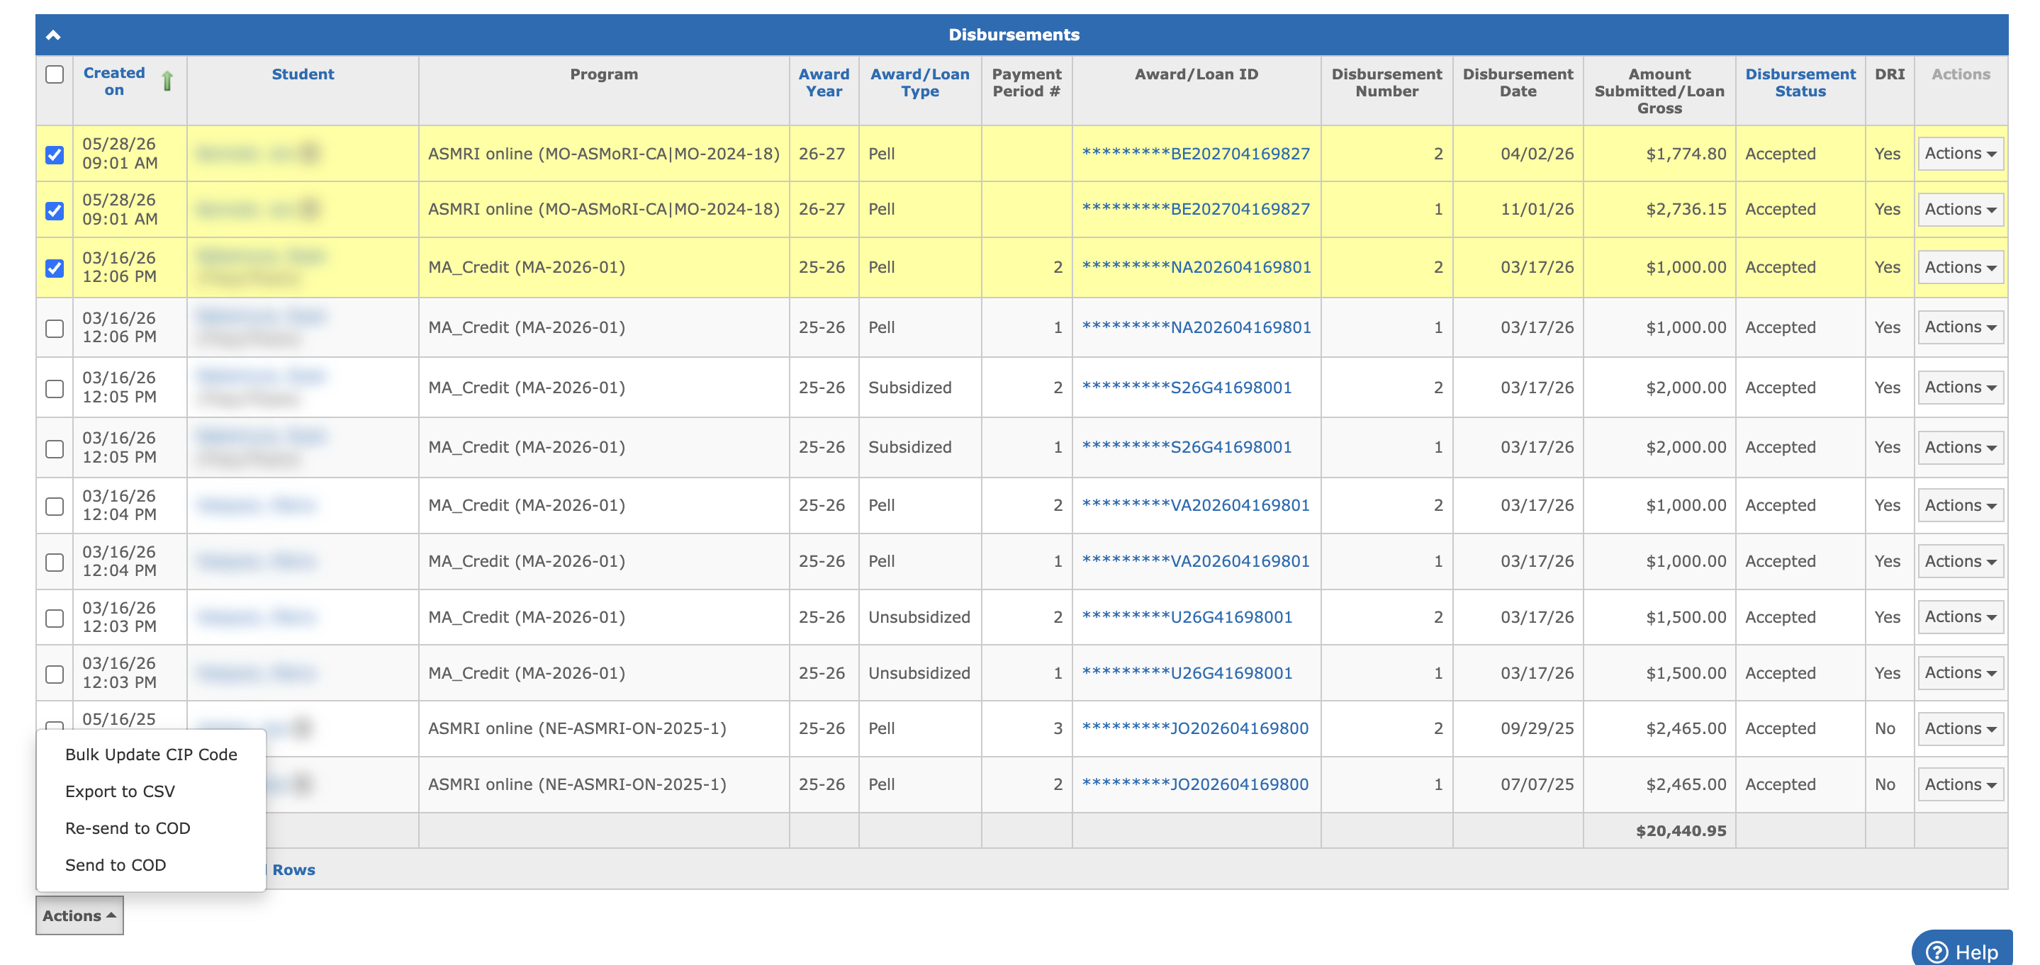The width and height of the screenshot is (2040, 965).
Task: Collapse the bottom bulk Actions menu button
Action: [x=79, y=915]
